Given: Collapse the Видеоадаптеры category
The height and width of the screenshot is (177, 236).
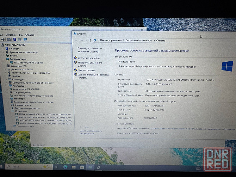Looking at the screenshot, I should (4, 59).
